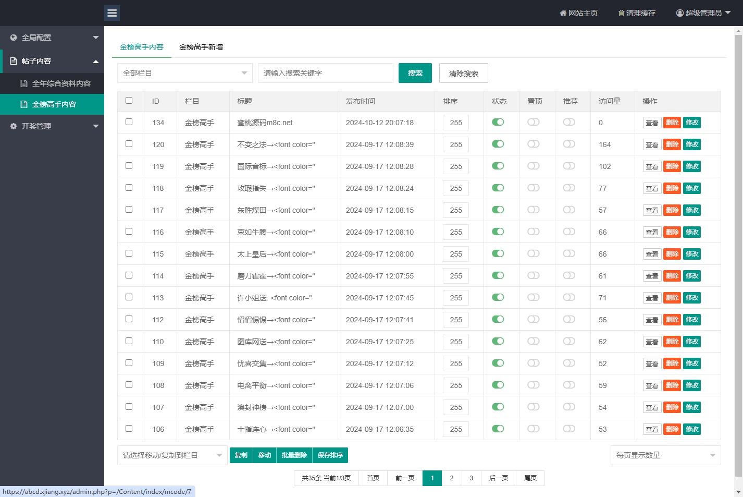The height and width of the screenshot is (497, 743).
Task: Open the 每页显示数量 dropdown
Action: click(x=666, y=455)
